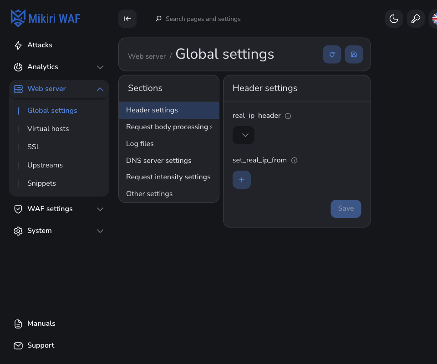Click the System menu label
437x364 pixels.
point(39,231)
